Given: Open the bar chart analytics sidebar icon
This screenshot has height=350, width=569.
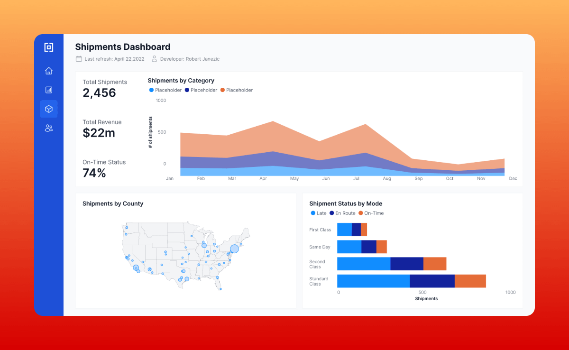Looking at the screenshot, I should click(49, 90).
